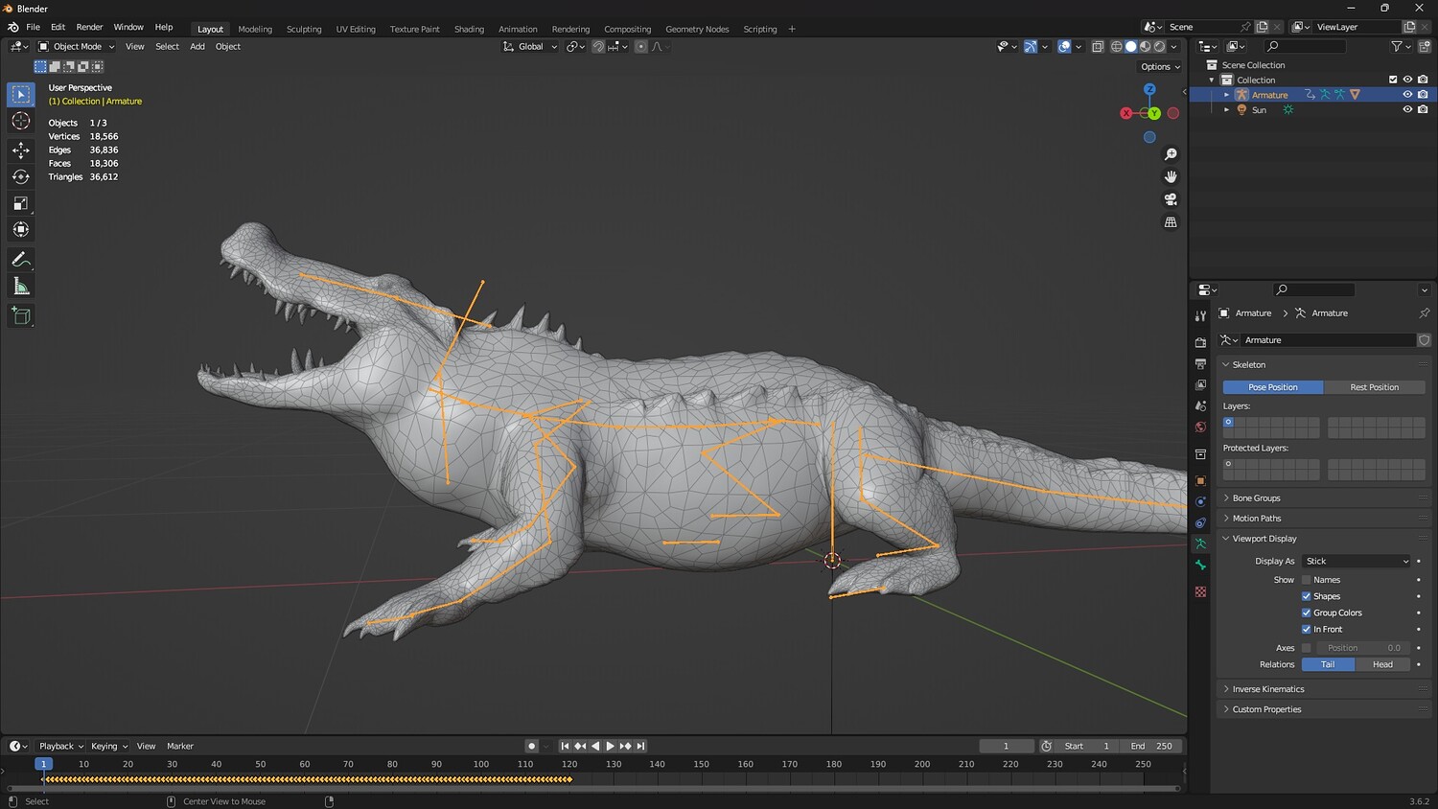Select the Select Box tool
Viewport: 1438px width, 809px height.
21,94
